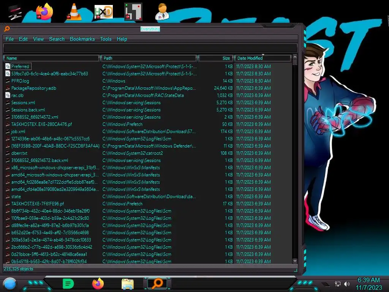
Task: Click the taskbar clock showing 6:39 AM
Action: click(368, 280)
